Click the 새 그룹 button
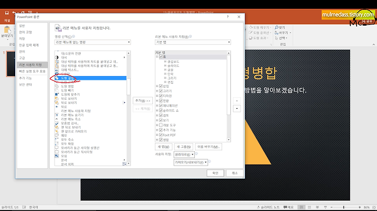Image resolution: width=377 pixels, height=211 pixels. [x=184, y=147]
